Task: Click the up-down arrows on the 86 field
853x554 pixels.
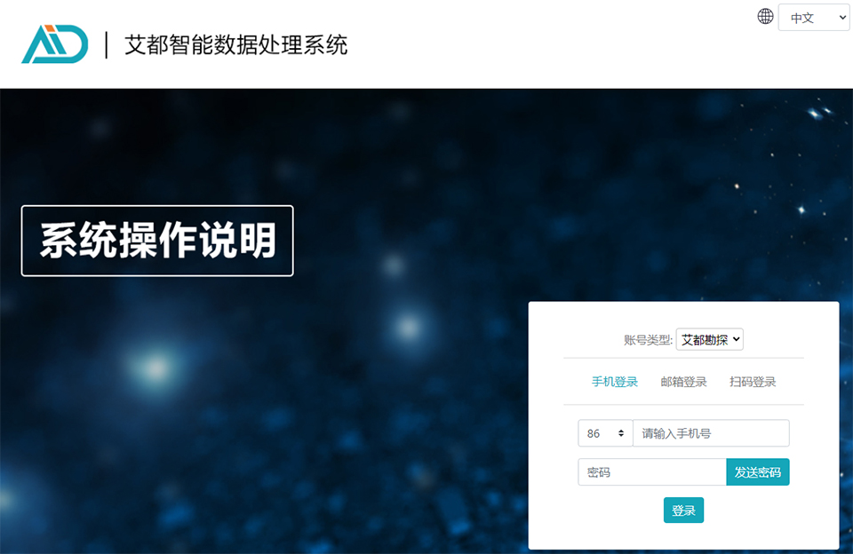Action: pos(621,433)
